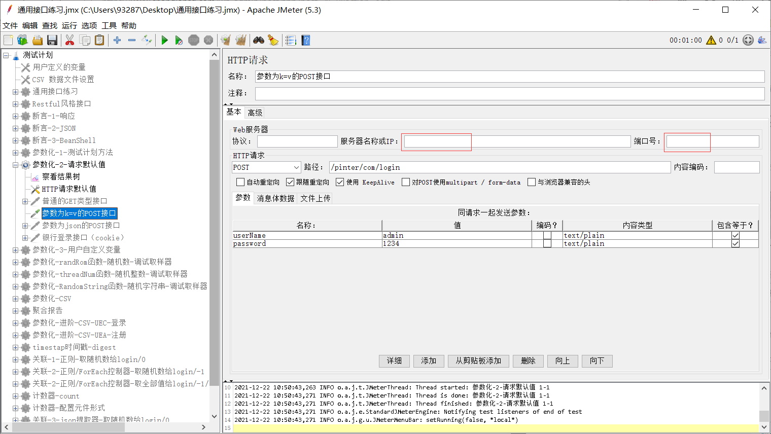Collapse all nodes with the minus icon

pos(132,40)
